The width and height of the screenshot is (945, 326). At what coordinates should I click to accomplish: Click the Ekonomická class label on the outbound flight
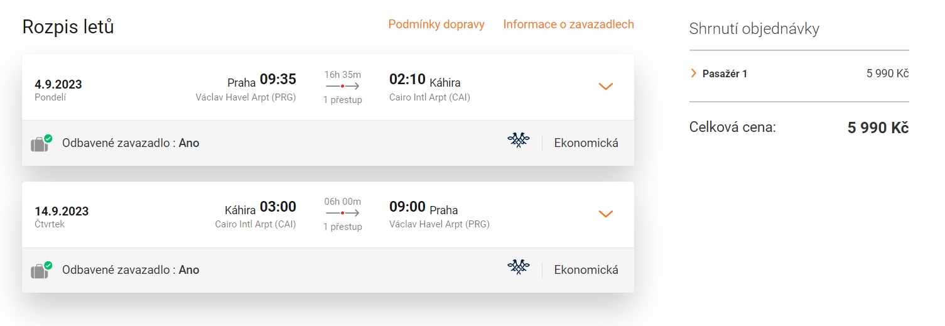586,143
